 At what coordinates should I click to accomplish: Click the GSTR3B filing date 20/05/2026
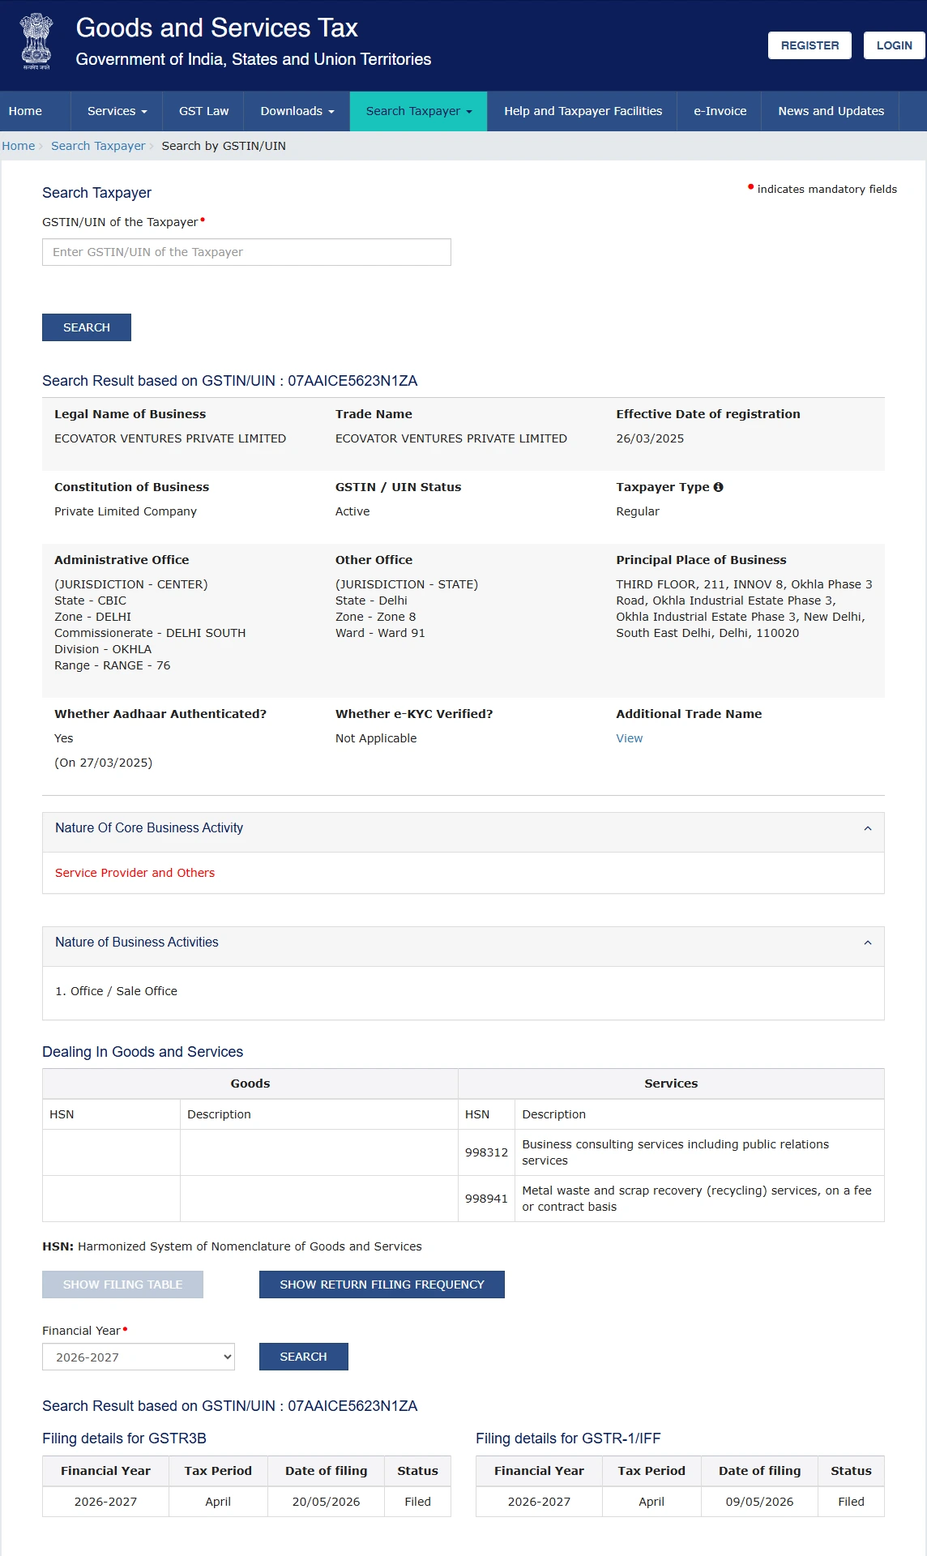[326, 1502]
